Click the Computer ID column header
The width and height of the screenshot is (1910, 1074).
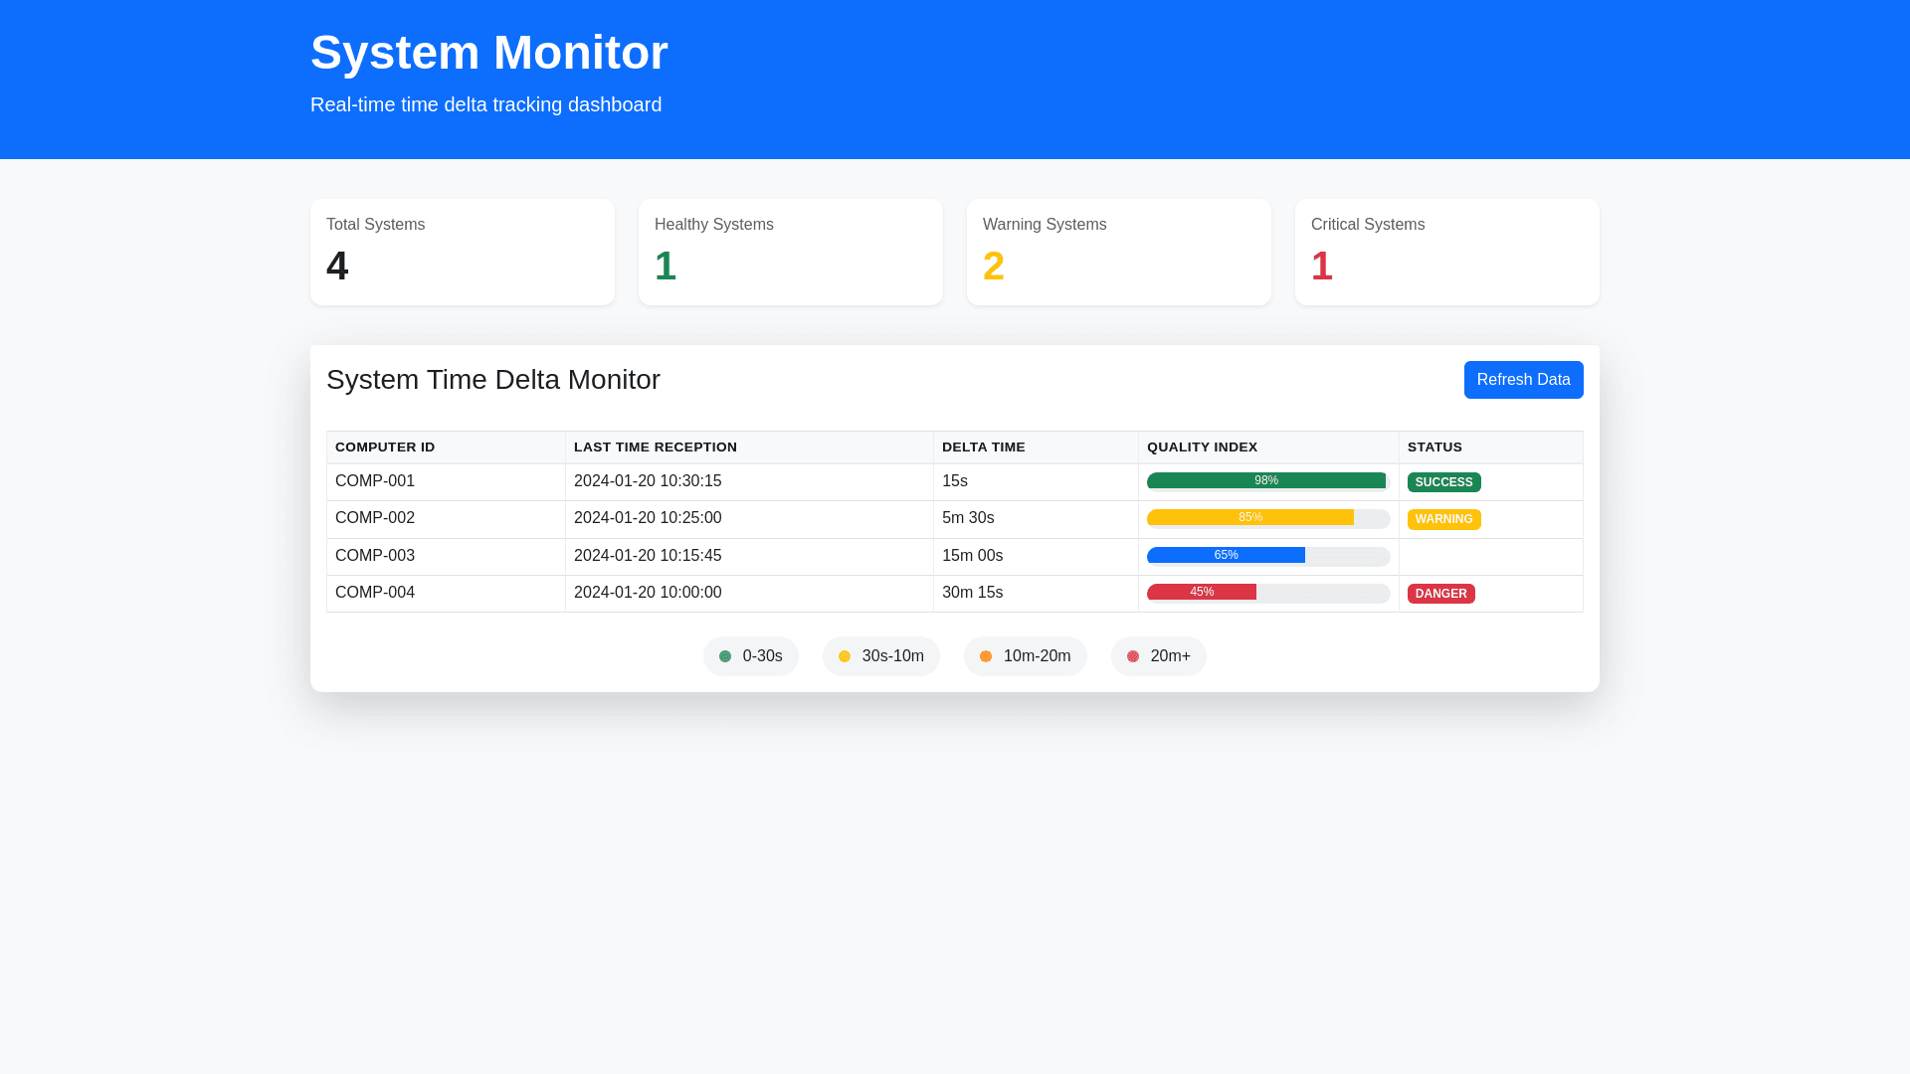pyautogui.click(x=385, y=447)
